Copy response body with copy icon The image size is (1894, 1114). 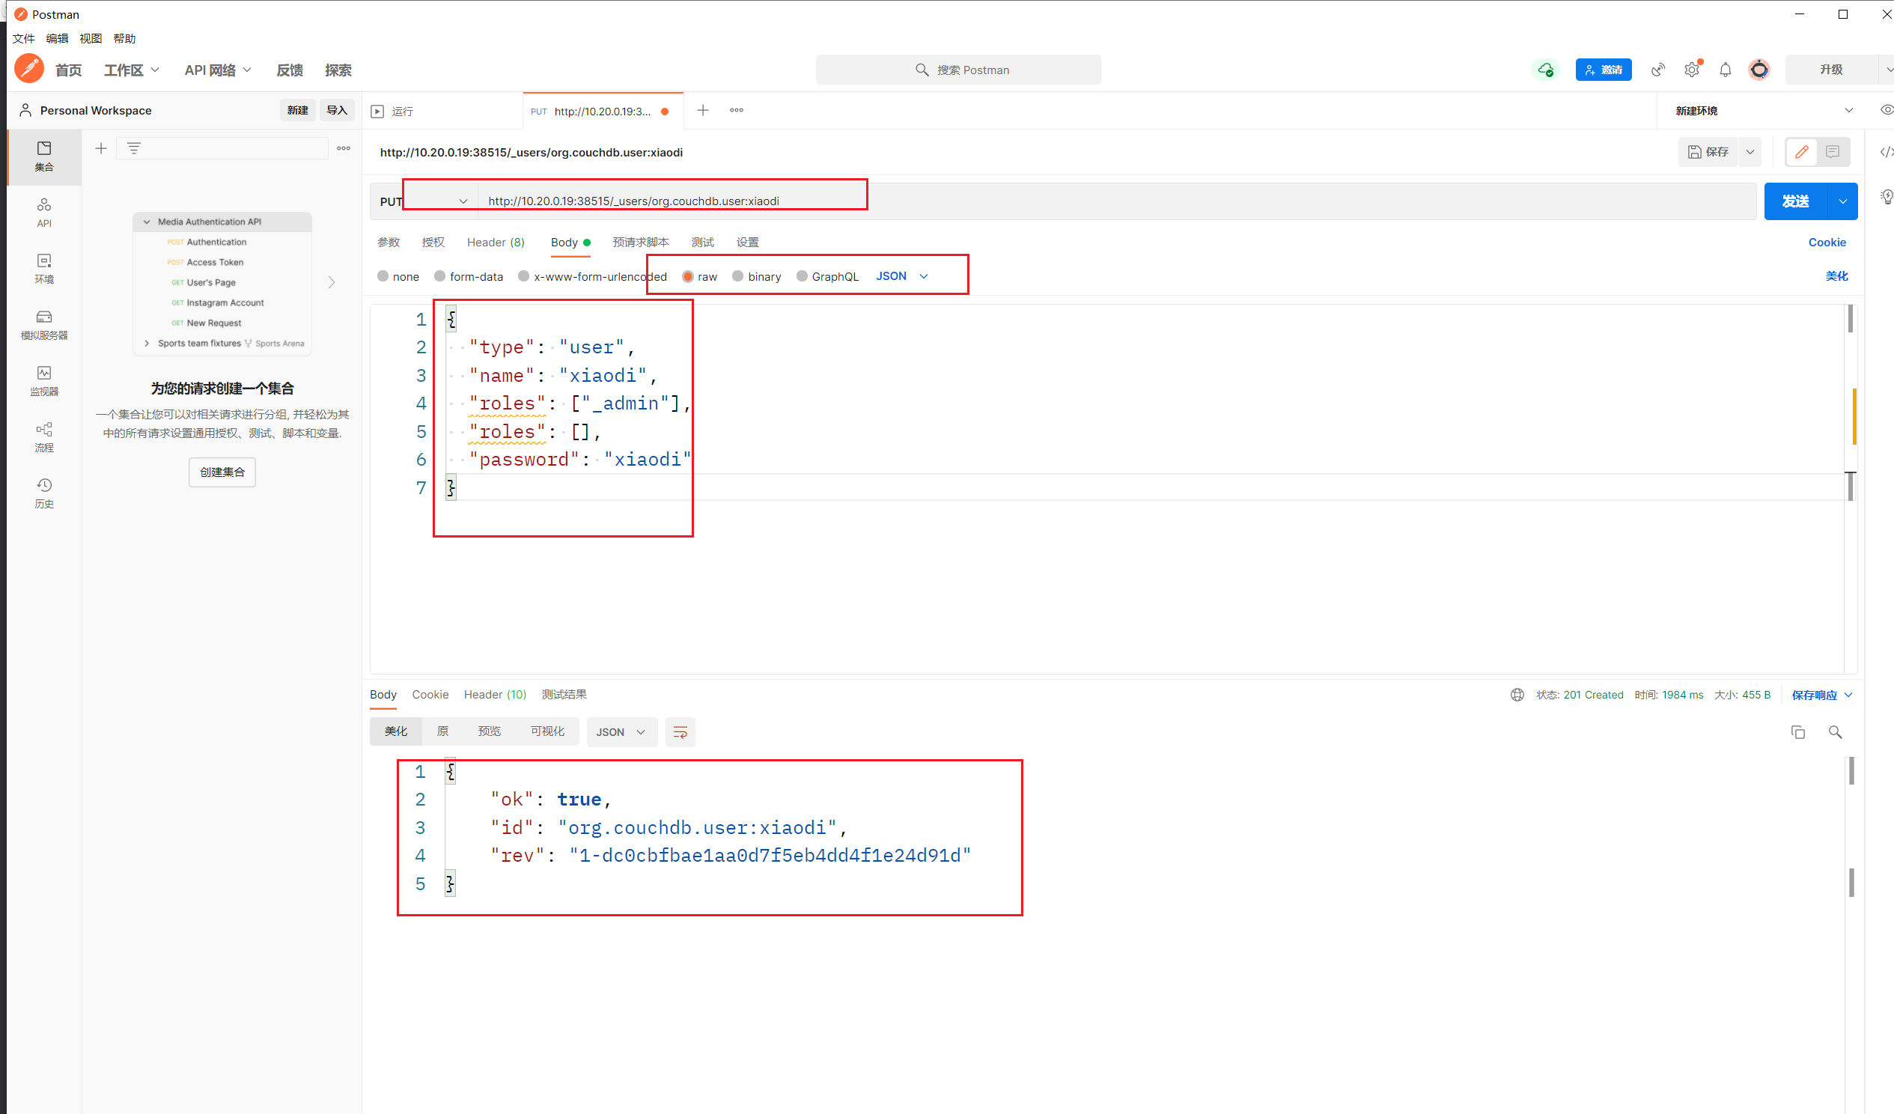1797,732
